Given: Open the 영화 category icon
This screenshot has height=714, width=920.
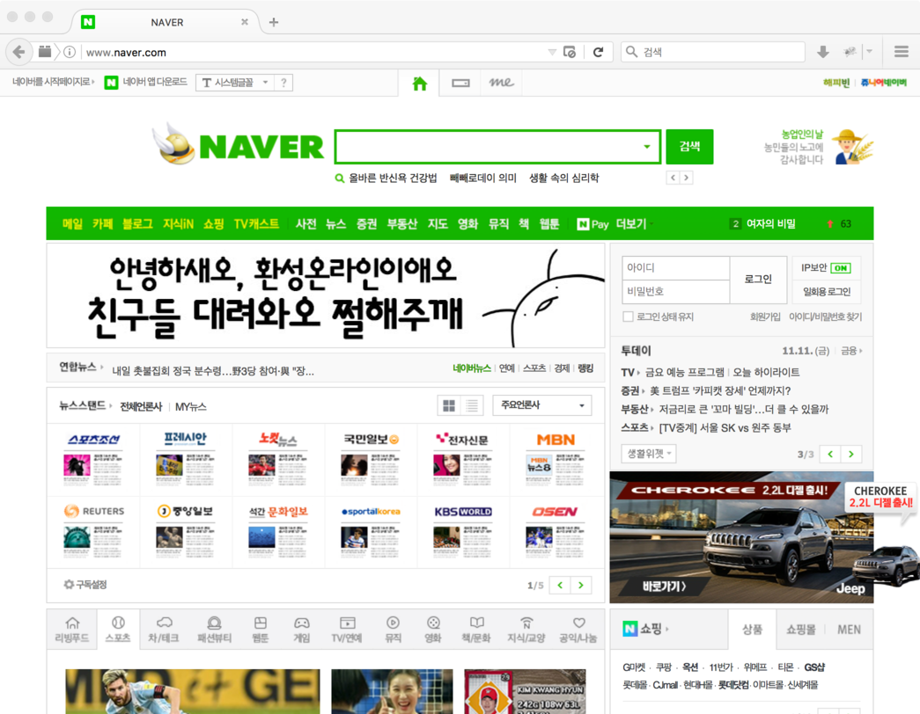Looking at the screenshot, I should click(x=433, y=630).
